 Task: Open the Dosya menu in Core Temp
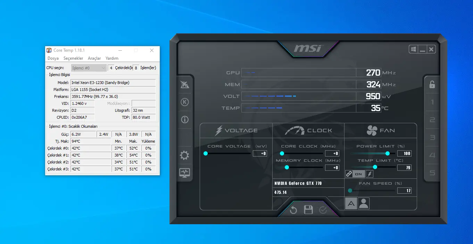pyautogui.click(x=53, y=58)
